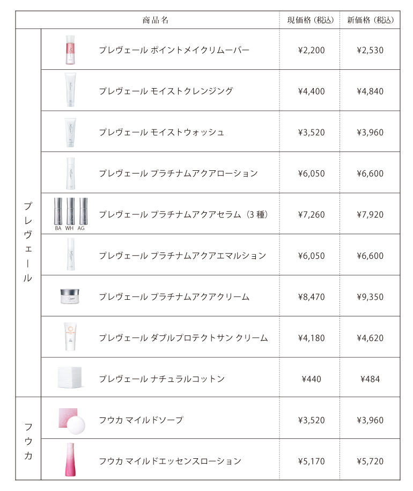Click the ポイントメイクリムーバー pink bottle image

pos(70,50)
